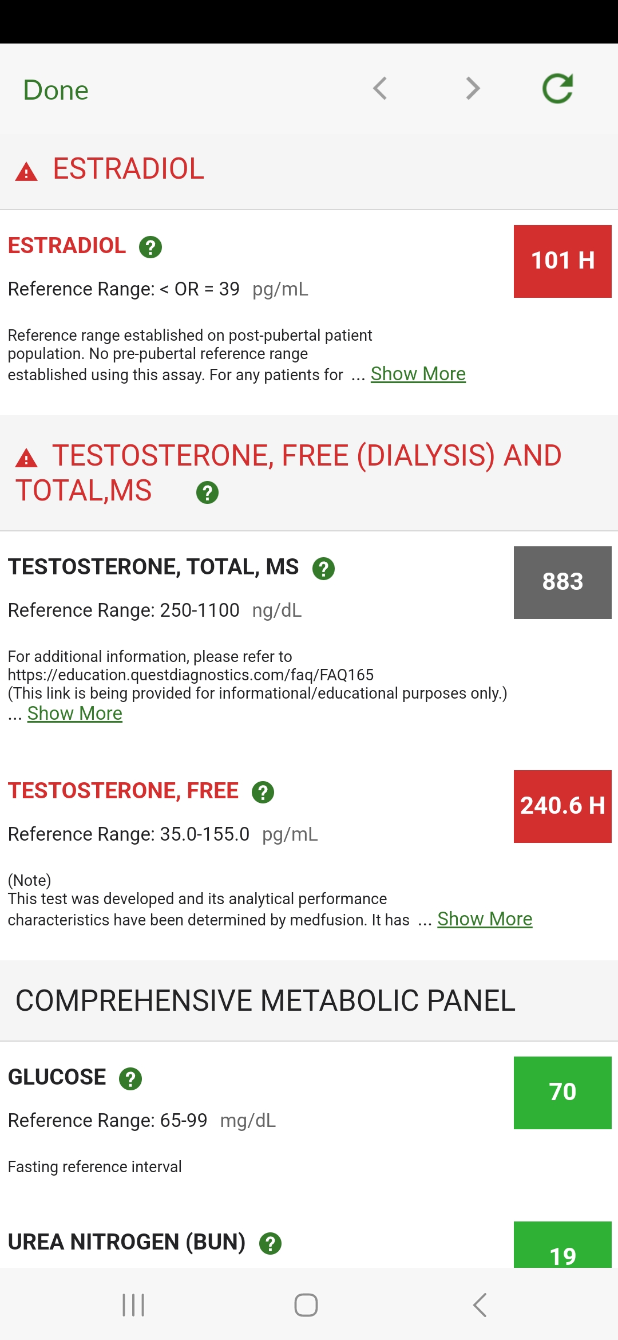Open help icon for Testosterone panel header
The height and width of the screenshot is (1340, 618).
click(207, 492)
